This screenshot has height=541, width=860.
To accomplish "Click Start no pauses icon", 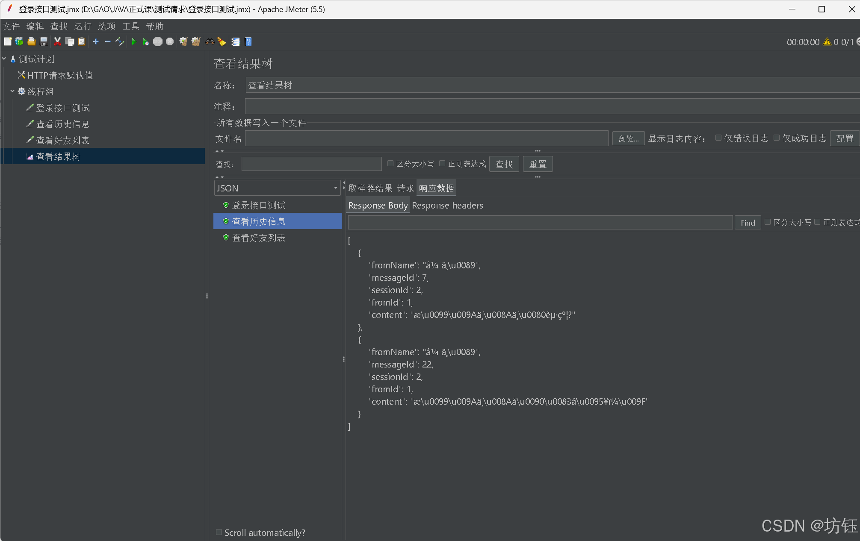I will [x=146, y=41].
